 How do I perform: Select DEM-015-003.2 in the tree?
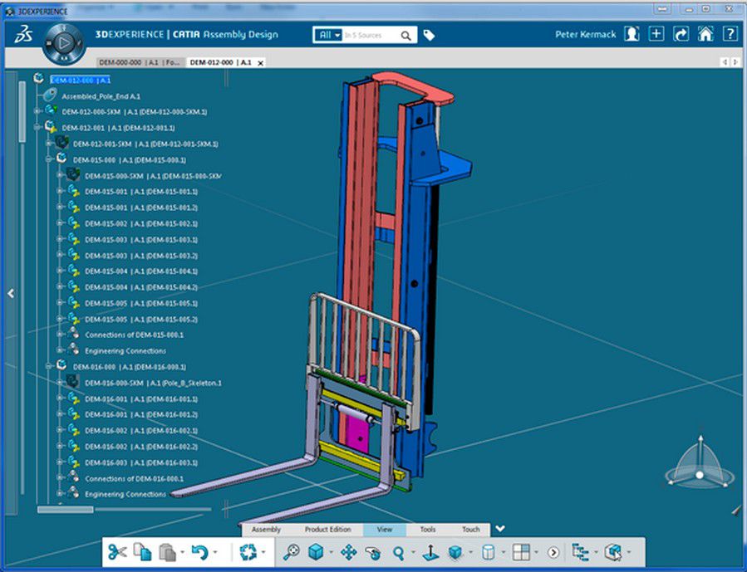pyautogui.click(x=141, y=256)
